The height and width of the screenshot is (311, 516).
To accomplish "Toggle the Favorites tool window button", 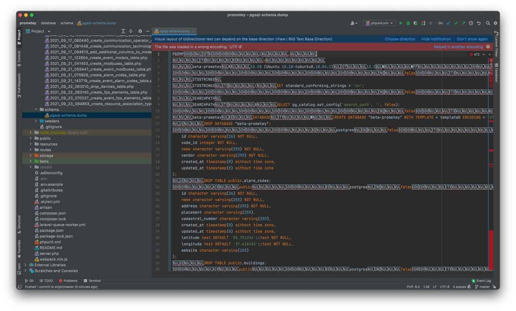I will pos(19,249).
